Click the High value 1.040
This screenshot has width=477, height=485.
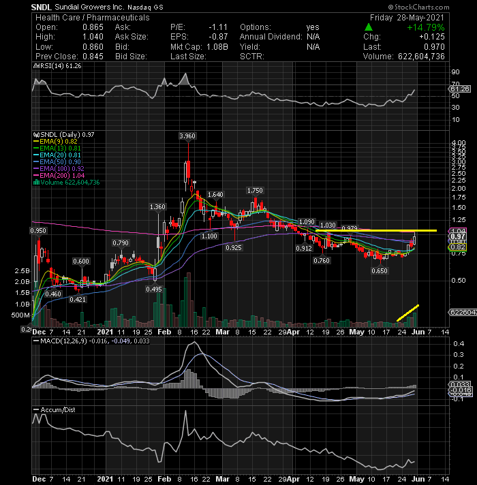pos(93,37)
